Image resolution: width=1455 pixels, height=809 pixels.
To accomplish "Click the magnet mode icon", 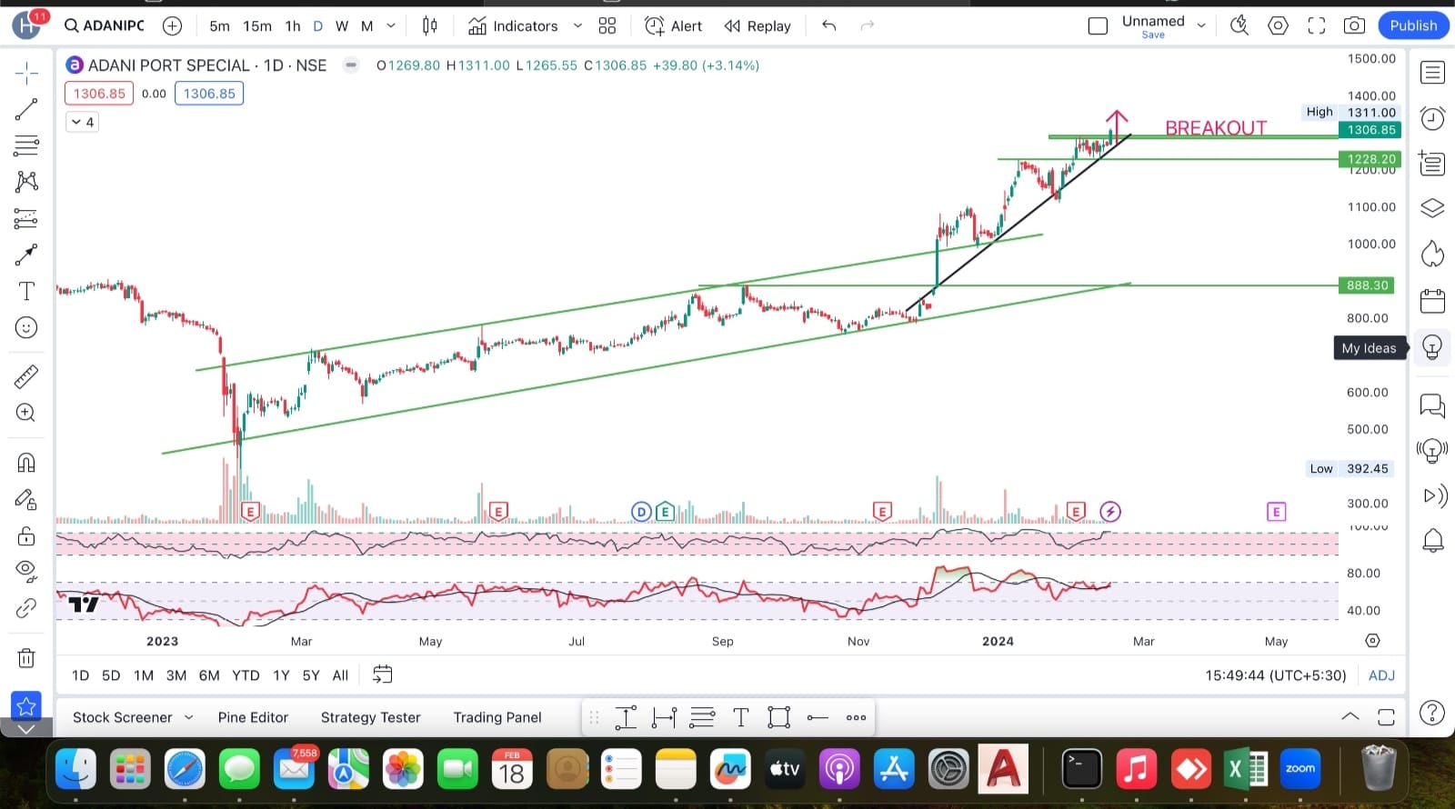I will click(26, 463).
